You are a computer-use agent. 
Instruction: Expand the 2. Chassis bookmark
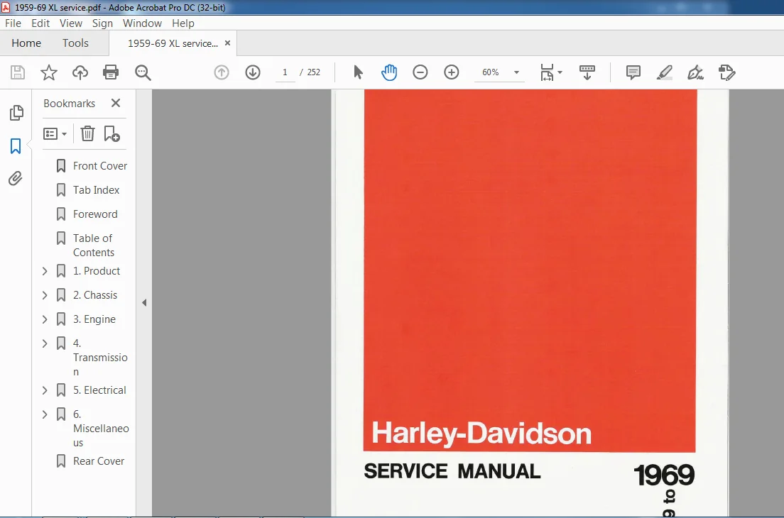point(45,295)
